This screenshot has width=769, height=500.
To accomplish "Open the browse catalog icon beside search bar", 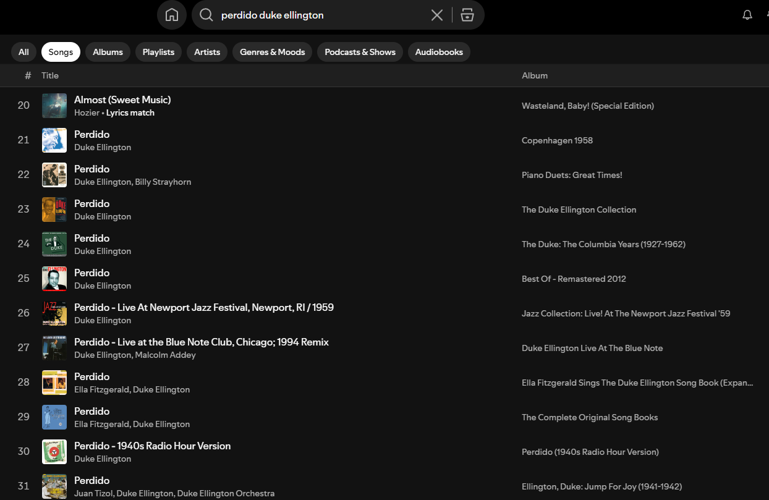I will point(467,15).
